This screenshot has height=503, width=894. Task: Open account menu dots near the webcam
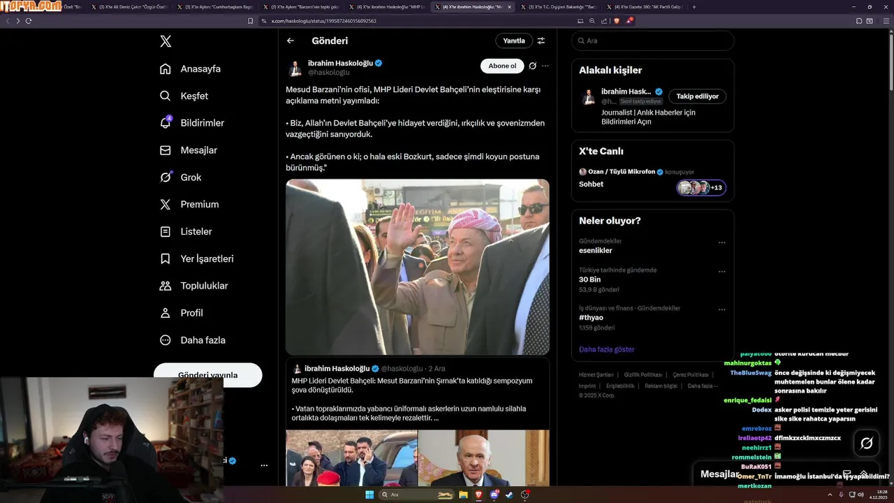tap(264, 465)
